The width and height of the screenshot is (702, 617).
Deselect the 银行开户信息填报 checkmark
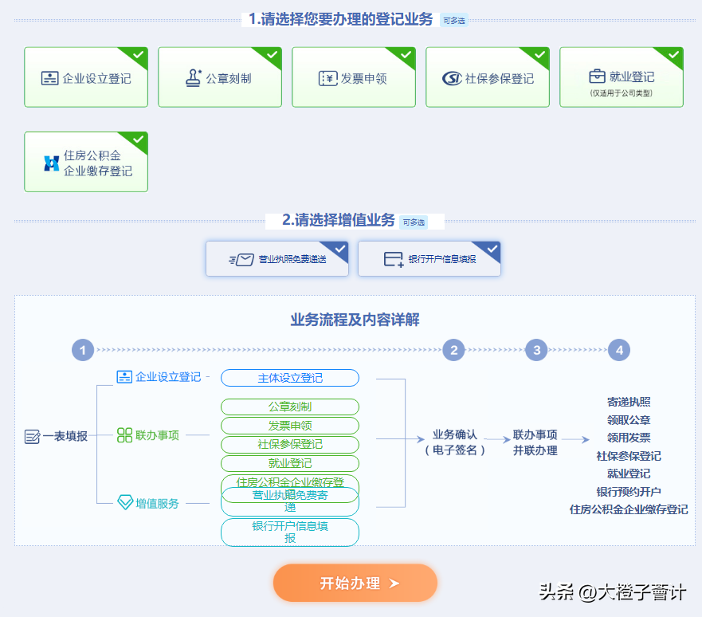click(x=492, y=249)
